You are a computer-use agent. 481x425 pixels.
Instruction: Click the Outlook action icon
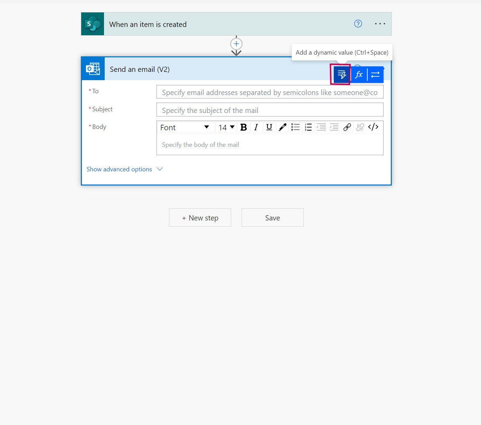93,69
